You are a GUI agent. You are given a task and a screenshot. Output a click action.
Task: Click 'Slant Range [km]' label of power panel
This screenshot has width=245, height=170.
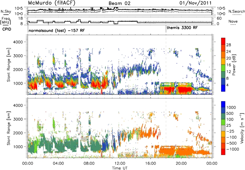(x=9, y=65)
